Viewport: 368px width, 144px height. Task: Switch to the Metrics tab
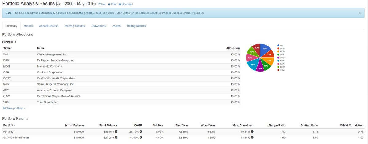[x=28, y=26]
